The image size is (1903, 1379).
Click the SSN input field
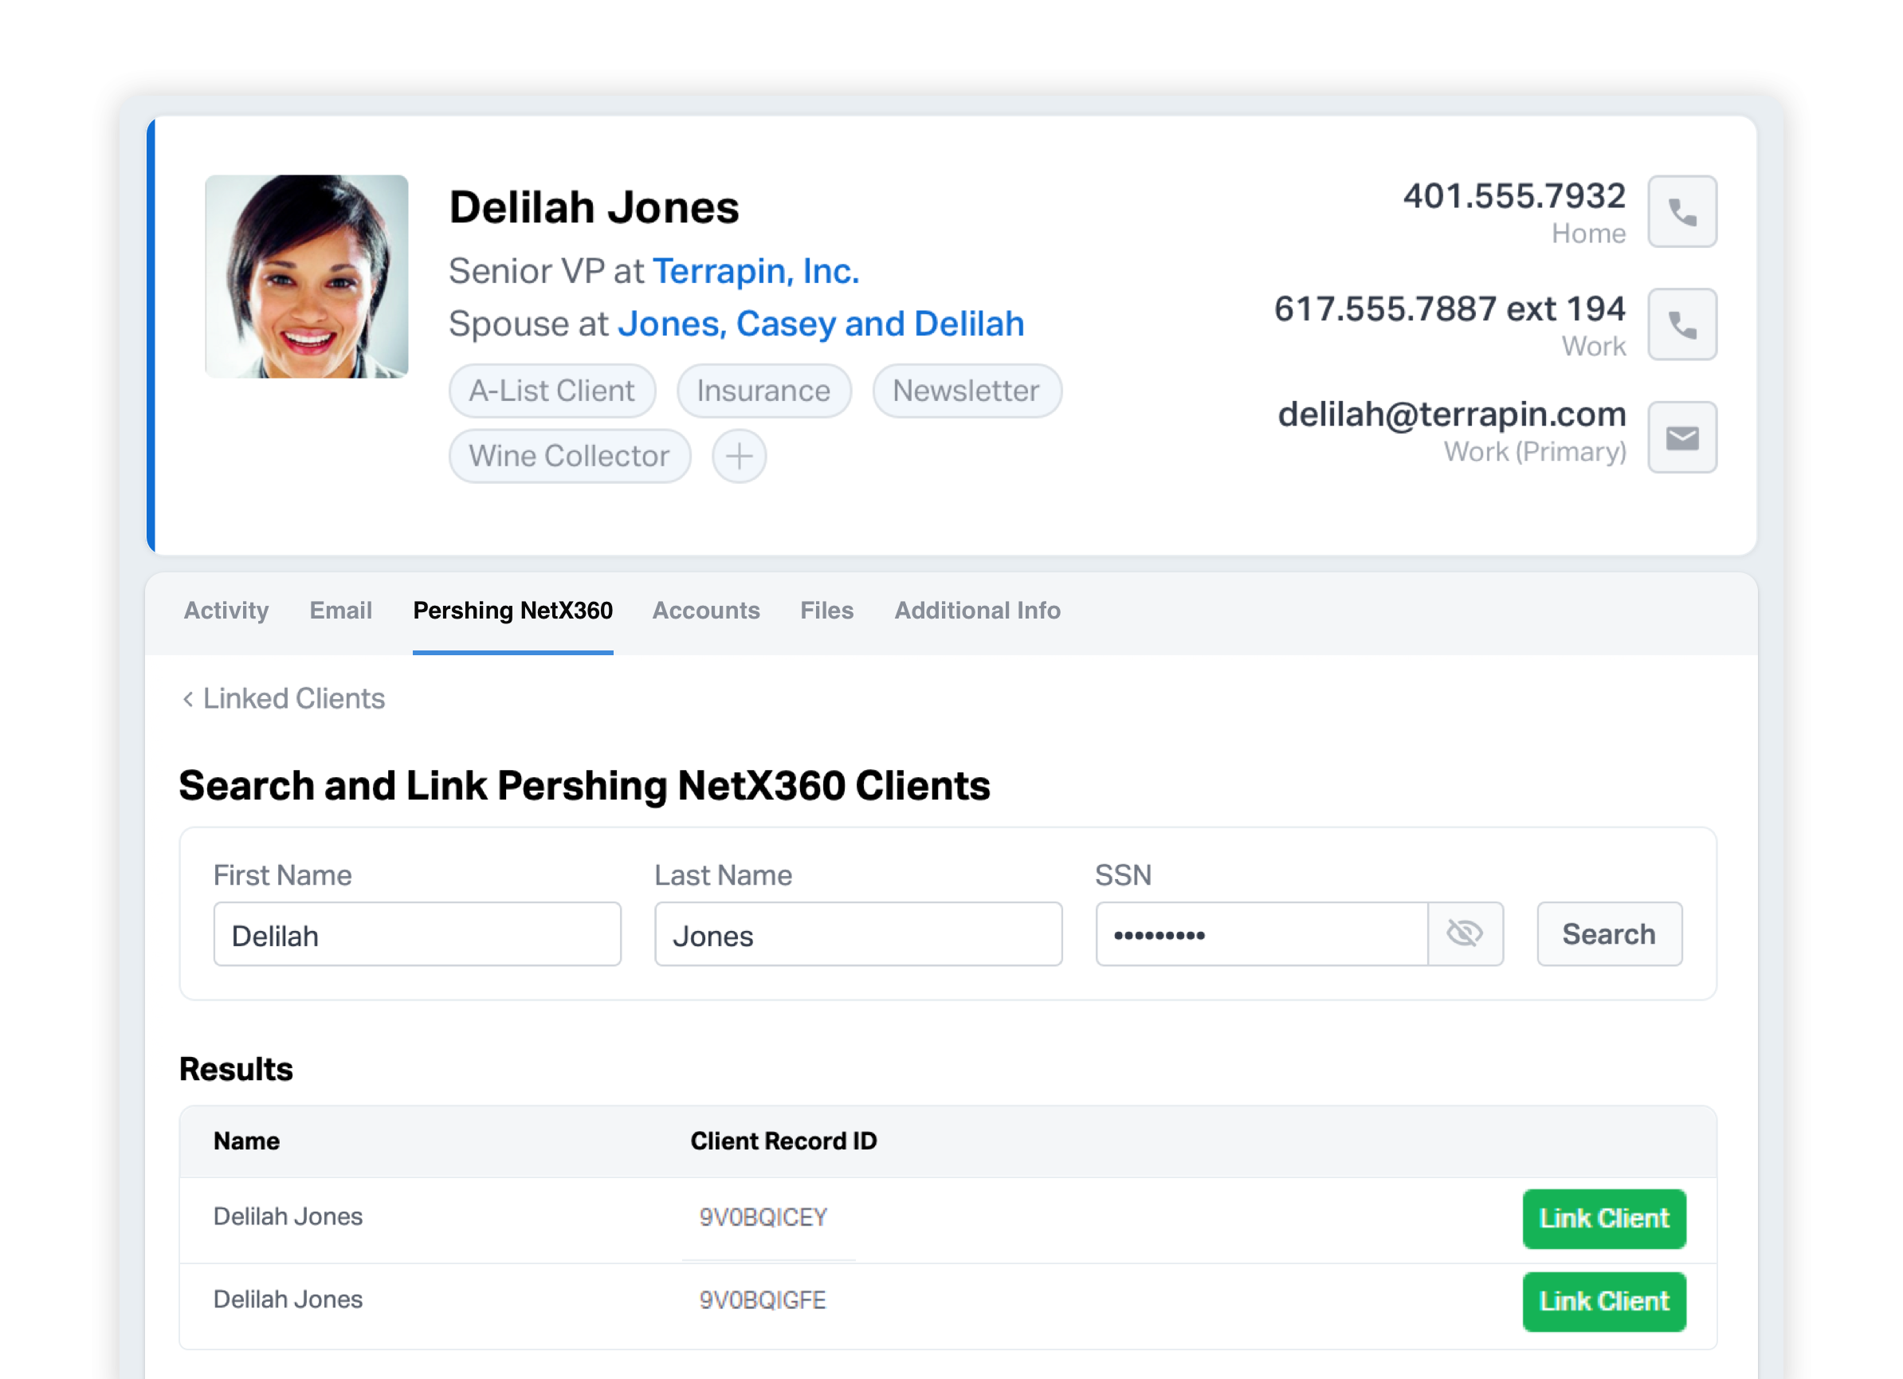[x=1260, y=934]
